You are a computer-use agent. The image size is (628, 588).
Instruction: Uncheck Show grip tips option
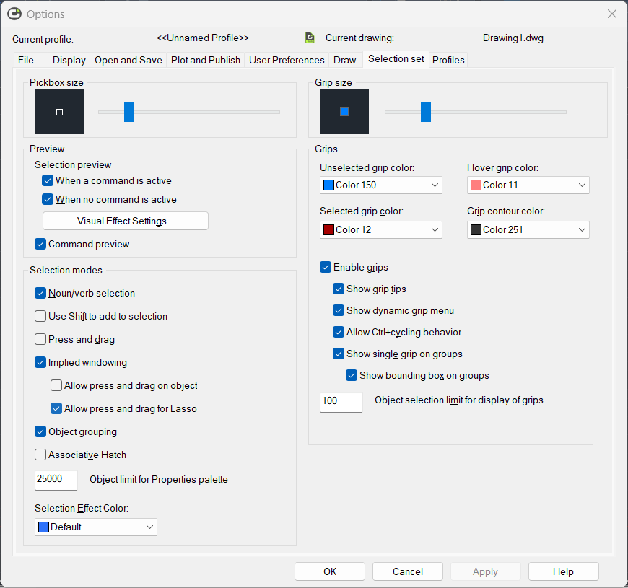339,289
